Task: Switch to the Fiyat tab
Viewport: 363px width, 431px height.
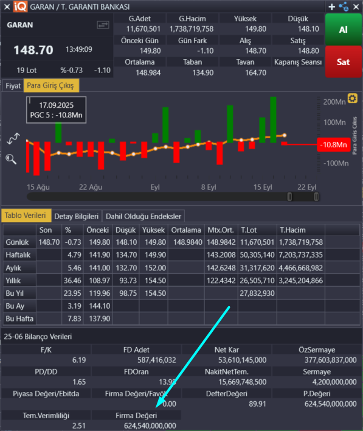Action: [x=13, y=86]
